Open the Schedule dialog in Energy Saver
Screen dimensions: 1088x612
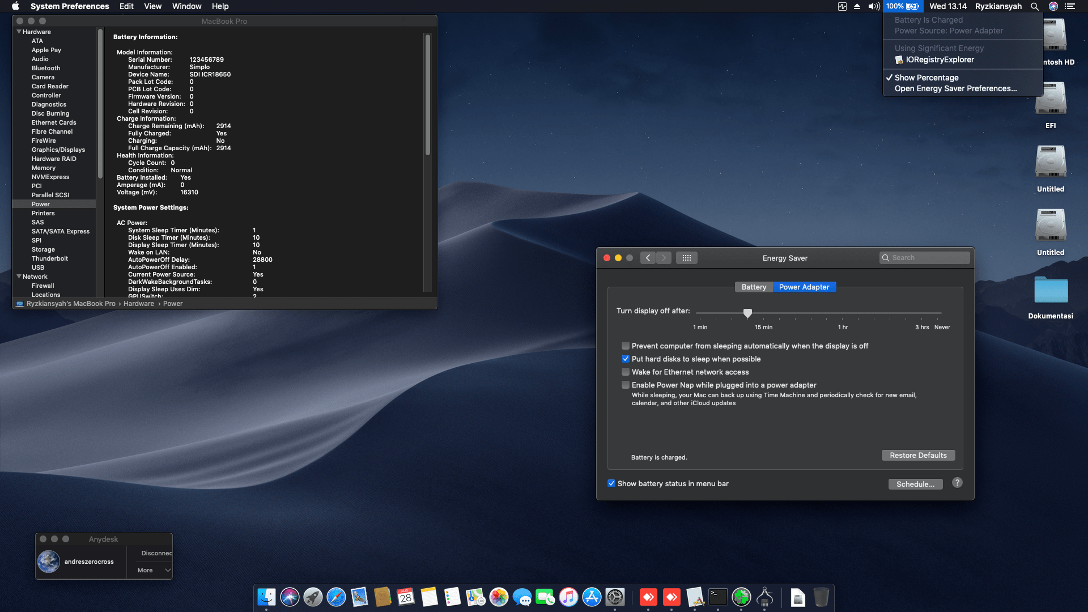(x=915, y=484)
